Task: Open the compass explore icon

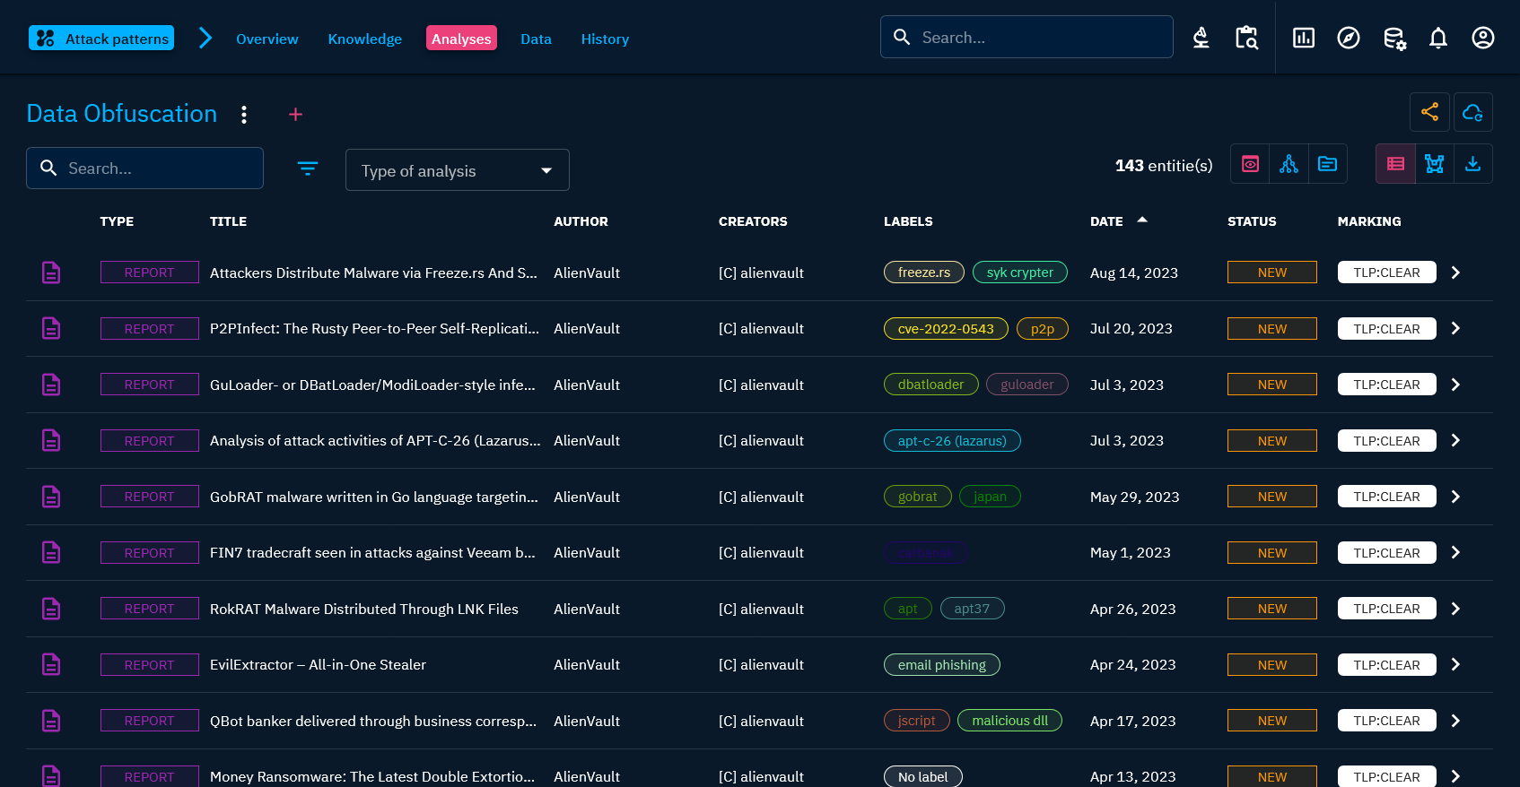Action: click(1348, 38)
